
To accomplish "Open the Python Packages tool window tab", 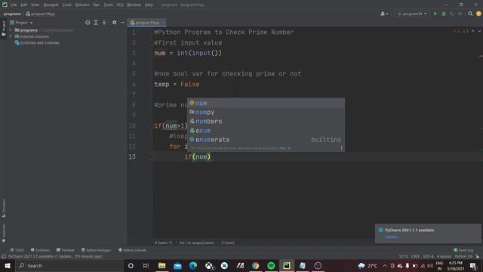I will coord(96,250).
